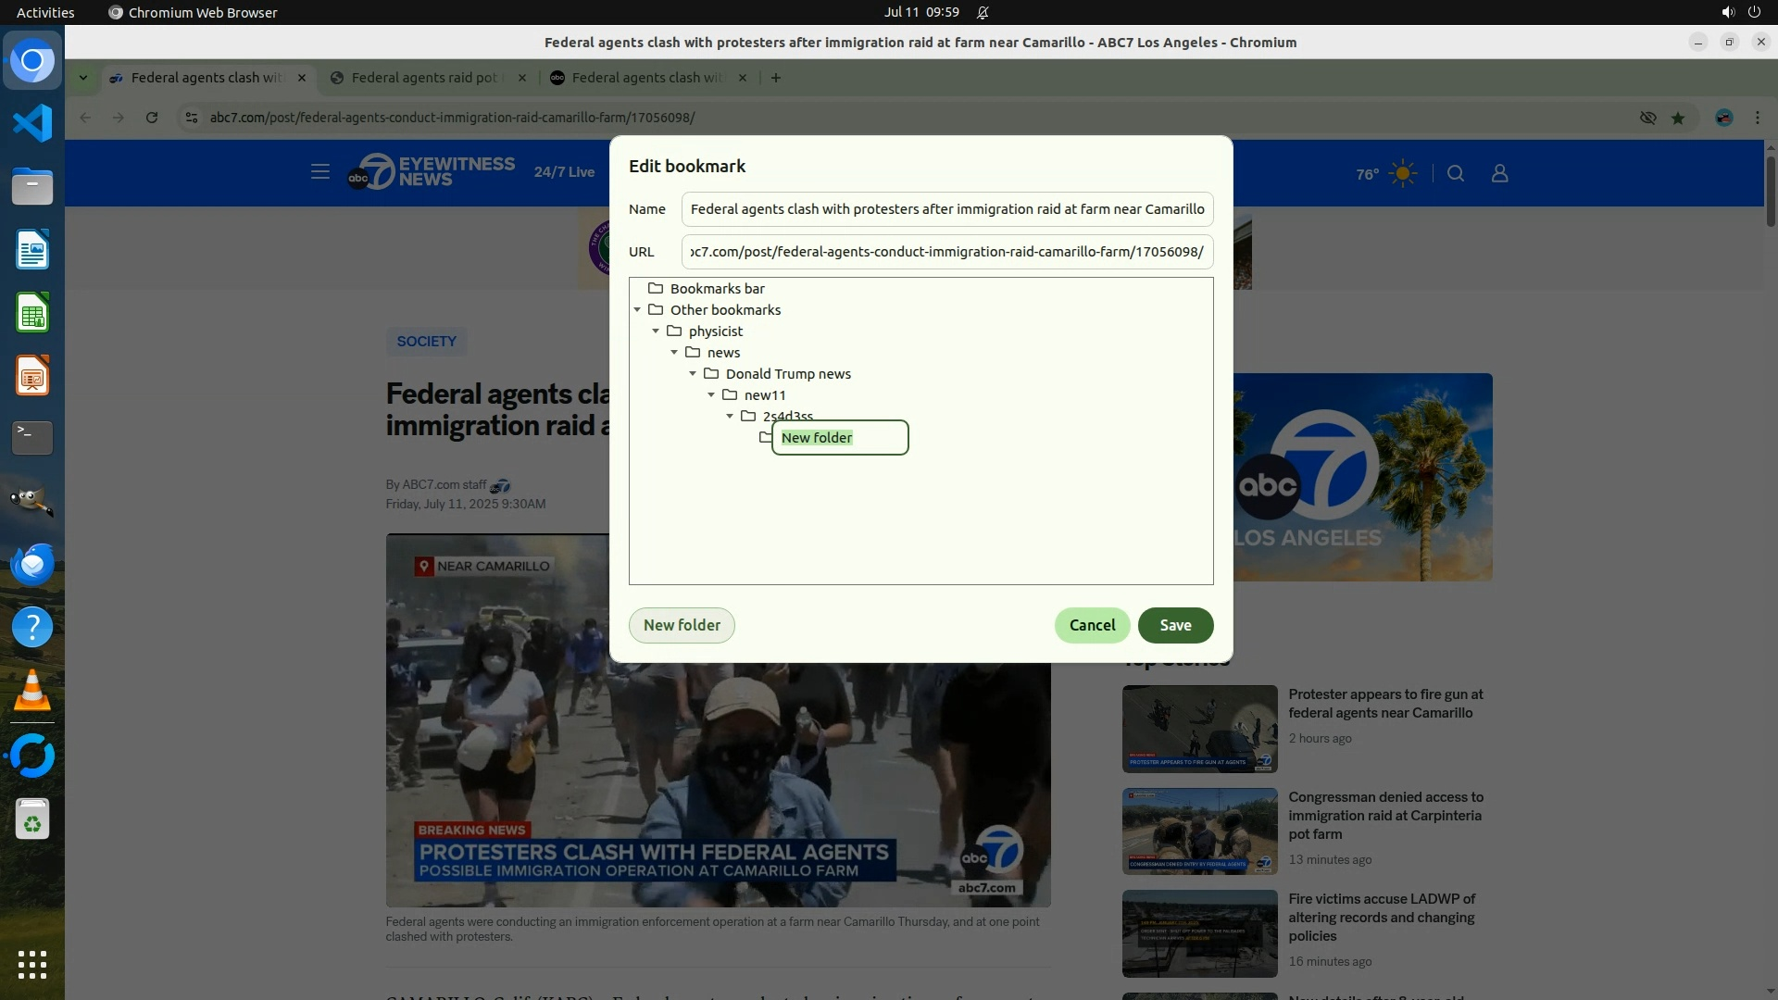The image size is (1778, 1000).
Task: Open the new tab plus button
Action: click(776, 78)
